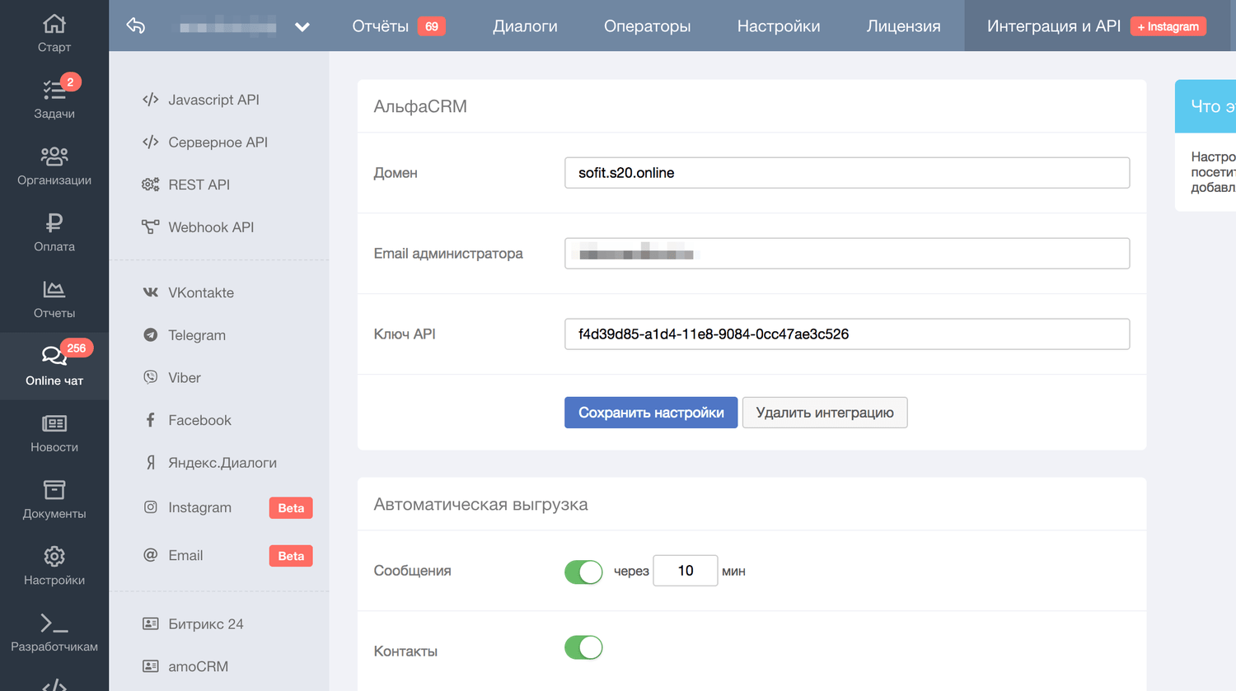The image size is (1236, 691).
Task: Click the Telegram logo icon
Action: coord(150,335)
